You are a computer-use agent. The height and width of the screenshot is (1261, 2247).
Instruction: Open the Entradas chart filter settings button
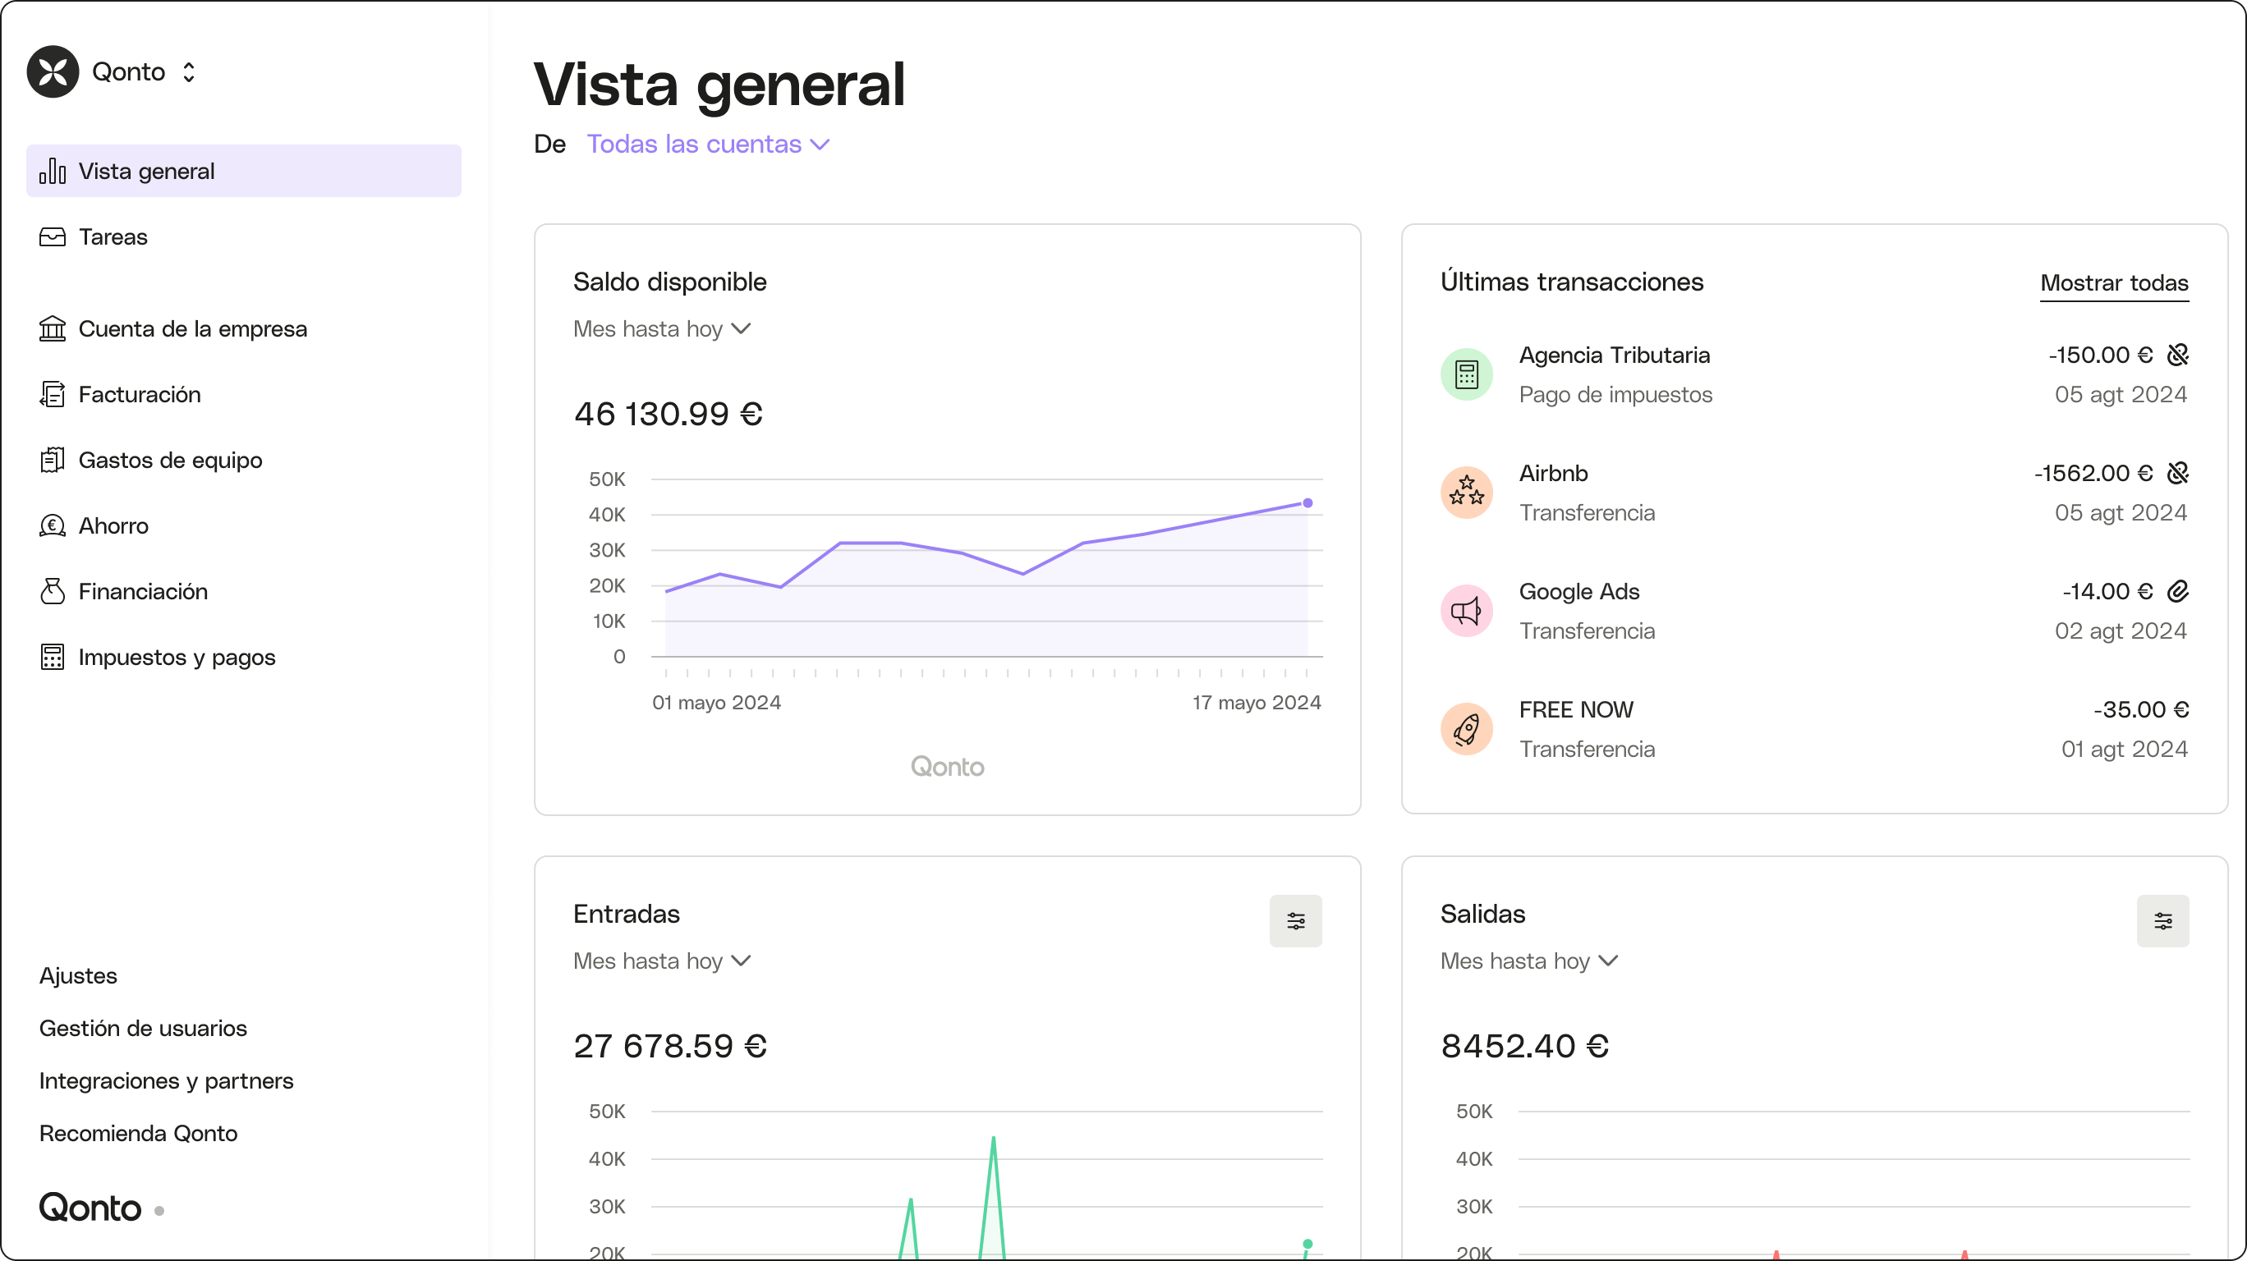pos(1295,921)
